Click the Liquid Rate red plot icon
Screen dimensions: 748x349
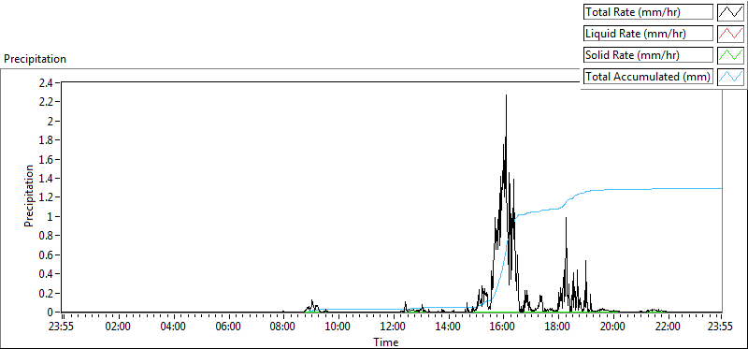[x=730, y=34]
